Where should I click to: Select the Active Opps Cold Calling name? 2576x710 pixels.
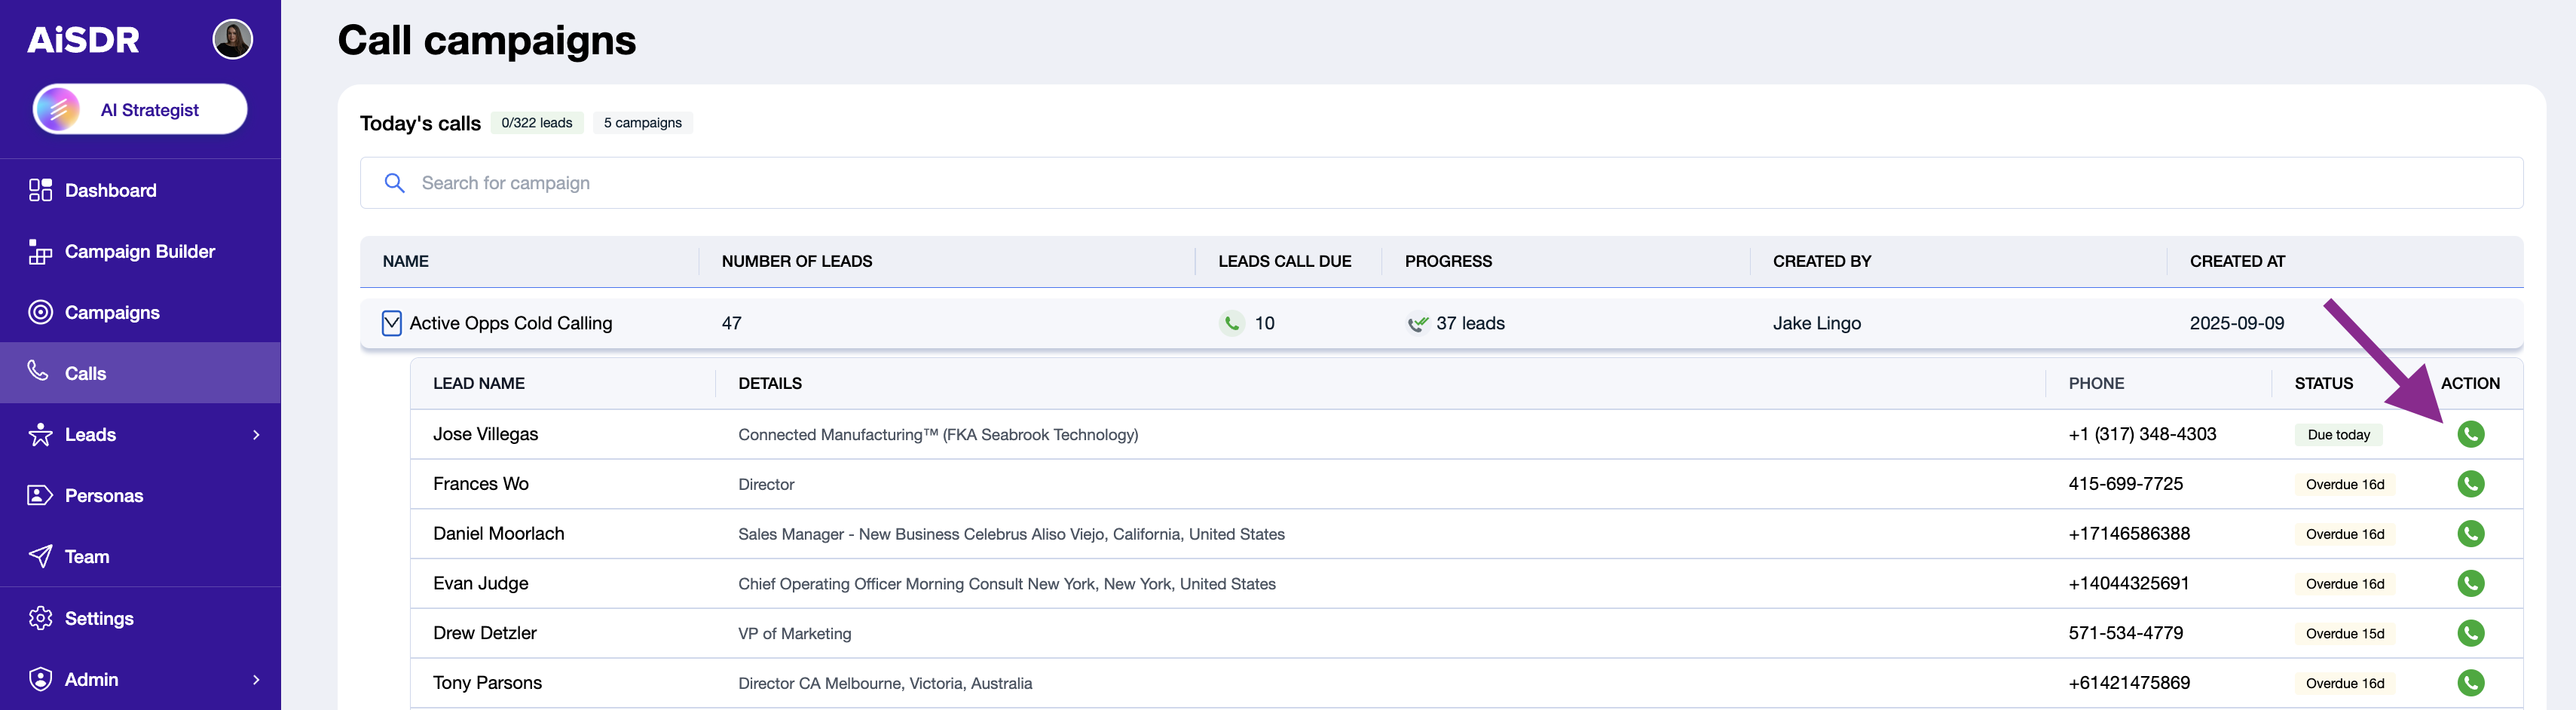click(x=511, y=324)
